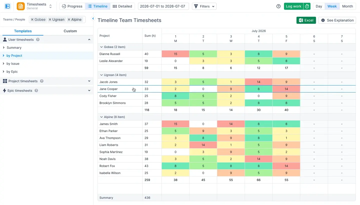Image resolution: width=360 pixels, height=205 pixels.
Task: Click James Smith's name
Action: click(108, 124)
